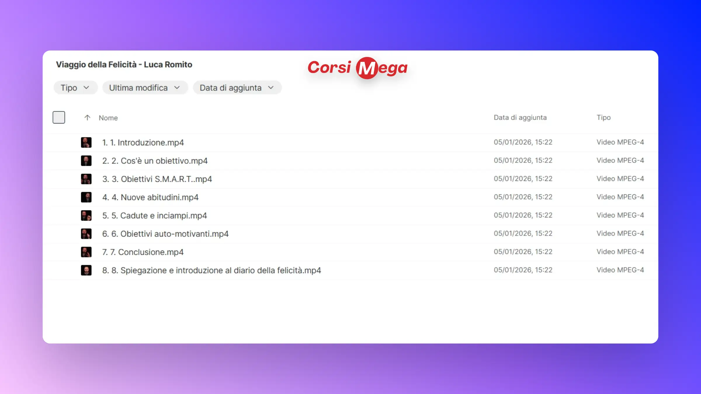Click the diario della felicità file icon
Image resolution: width=701 pixels, height=394 pixels.
click(86, 270)
